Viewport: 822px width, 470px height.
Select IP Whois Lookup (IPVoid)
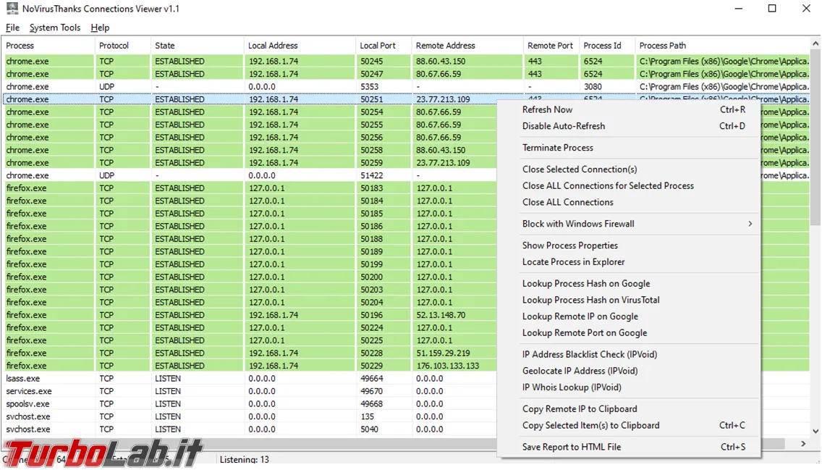pos(628,387)
